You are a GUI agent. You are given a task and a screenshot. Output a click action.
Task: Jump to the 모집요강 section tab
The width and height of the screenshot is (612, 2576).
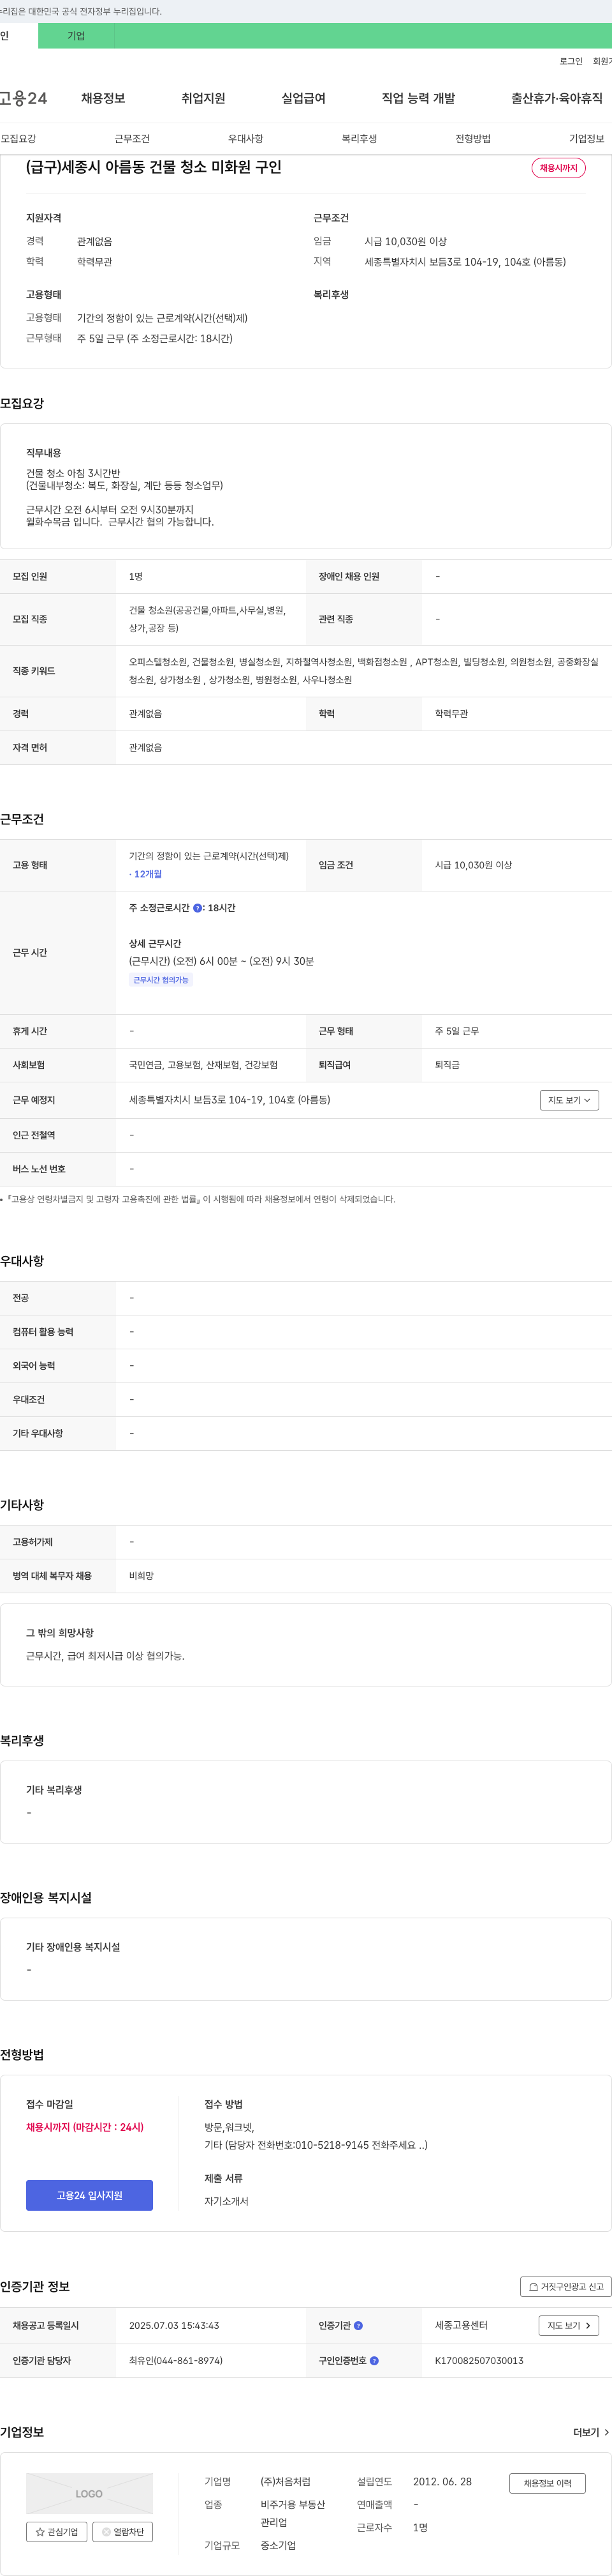[18, 139]
